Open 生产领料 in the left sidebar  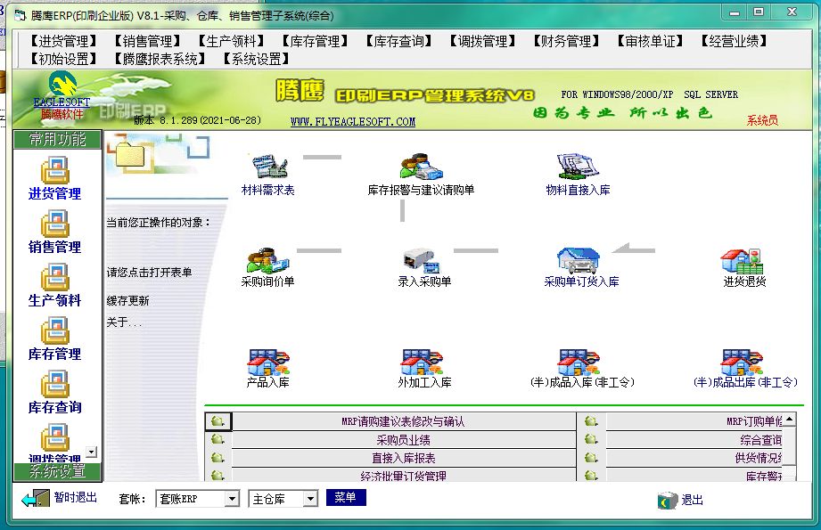click(55, 285)
